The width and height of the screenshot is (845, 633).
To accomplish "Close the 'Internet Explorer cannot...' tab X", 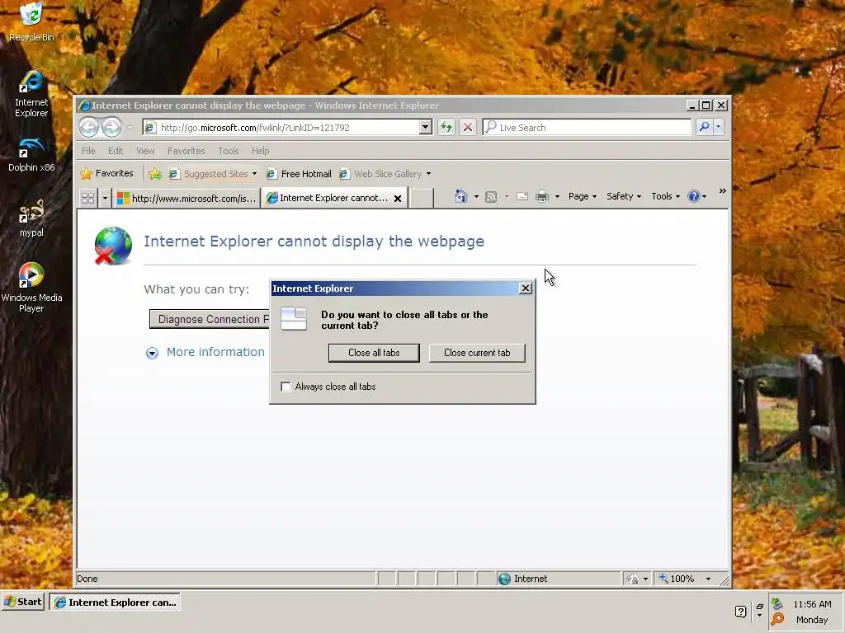I will coord(398,199).
